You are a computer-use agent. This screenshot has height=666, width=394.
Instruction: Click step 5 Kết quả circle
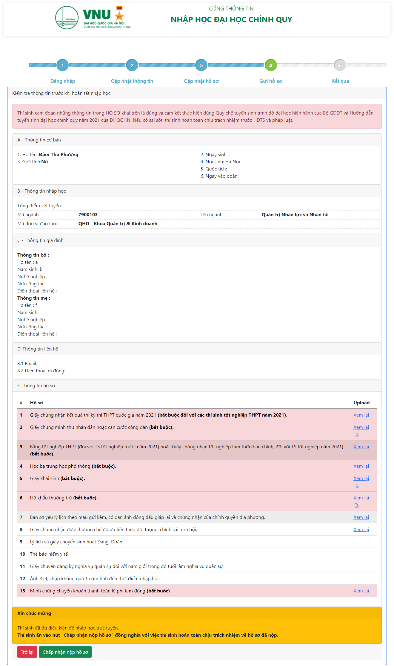340,65
